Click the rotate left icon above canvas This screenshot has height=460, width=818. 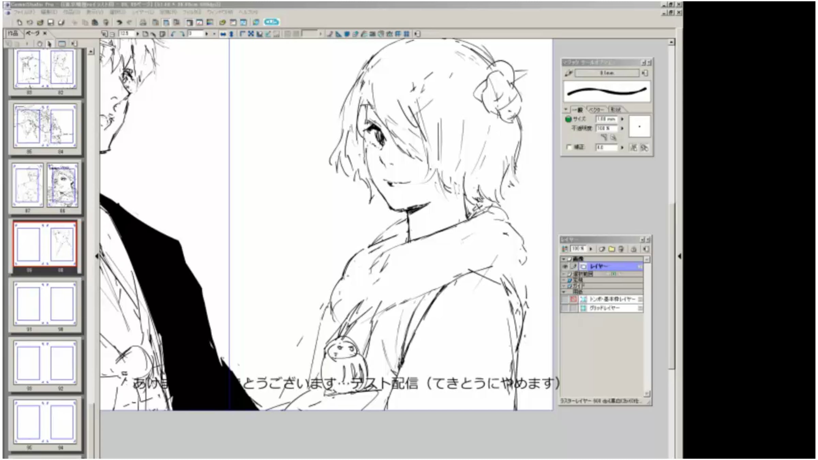click(173, 34)
